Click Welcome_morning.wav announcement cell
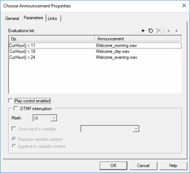190x173 pixels. coord(116,45)
